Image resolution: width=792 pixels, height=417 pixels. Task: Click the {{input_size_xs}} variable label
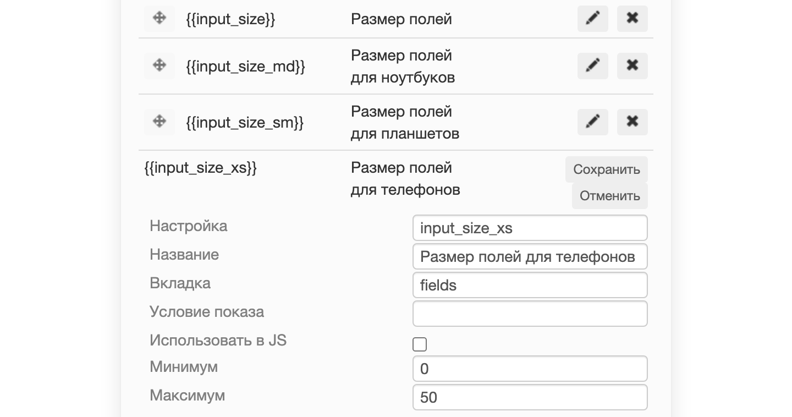click(x=201, y=168)
